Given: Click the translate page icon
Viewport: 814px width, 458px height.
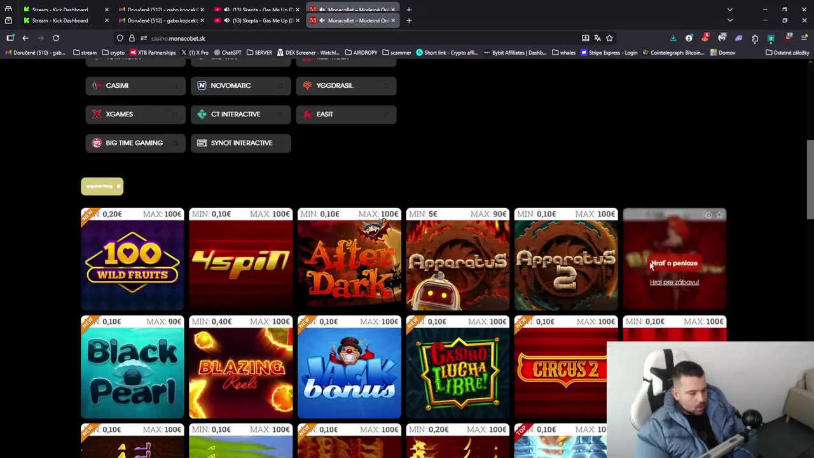Looking at the screenshot, I should [x=597, y=38].
